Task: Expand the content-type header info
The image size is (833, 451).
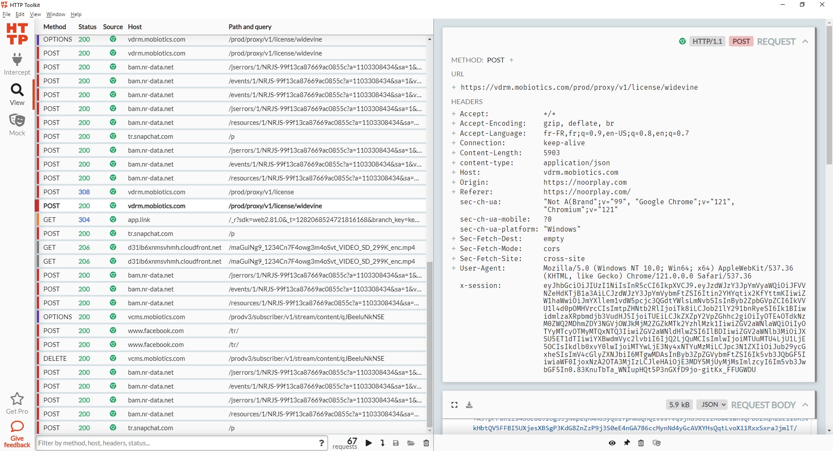Action: (x=454, y=163)
